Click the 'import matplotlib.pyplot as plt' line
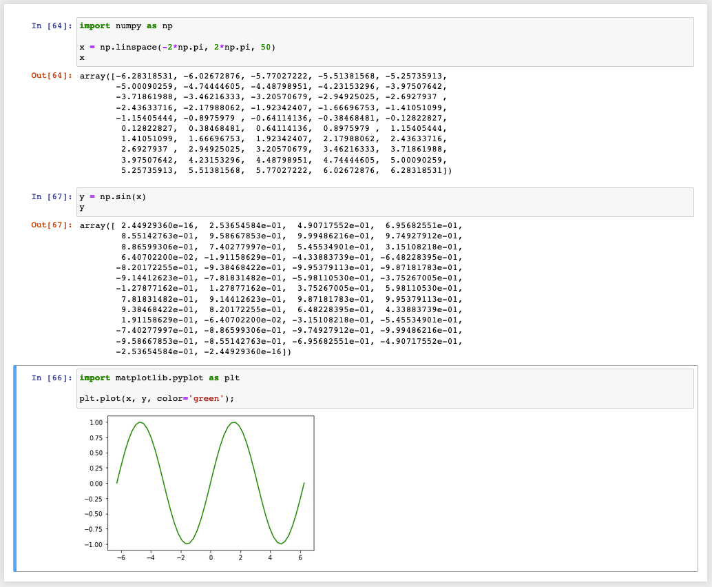712x587 pixels. 159,378
